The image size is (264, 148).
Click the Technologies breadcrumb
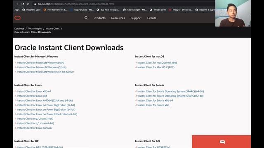pyautogui.click(x=35, y=28)
